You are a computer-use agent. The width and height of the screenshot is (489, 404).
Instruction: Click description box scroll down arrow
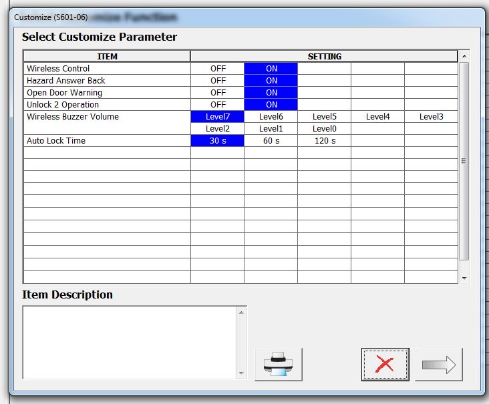point(241,373)
